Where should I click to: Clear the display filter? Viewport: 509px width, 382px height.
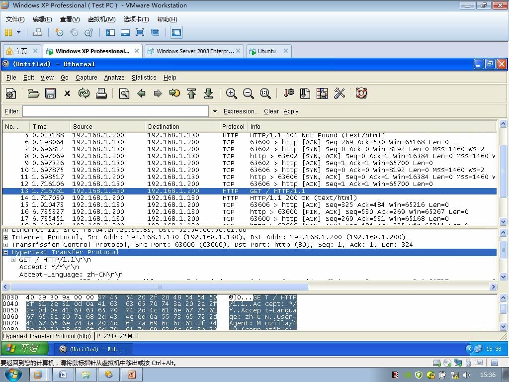(x=271, y=111)
